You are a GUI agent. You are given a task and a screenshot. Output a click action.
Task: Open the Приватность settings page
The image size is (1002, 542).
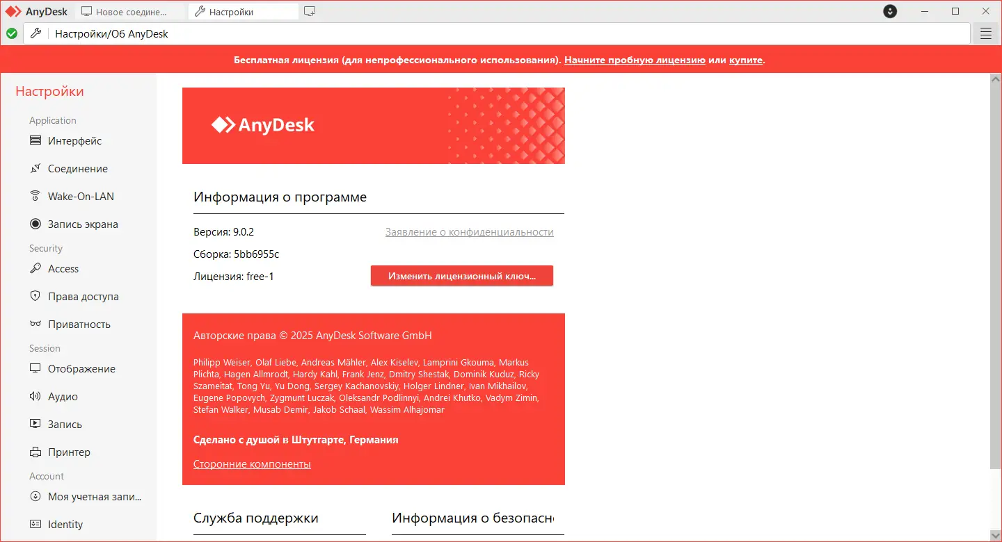click(79, 324)
